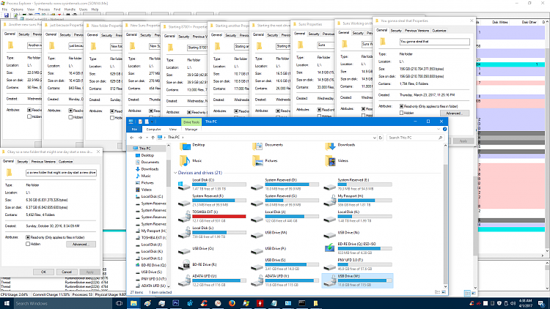550x309 pixels.
Task: Click OK in the 'Okay so a new folder' Properties dialog
Action: point(43,272)
